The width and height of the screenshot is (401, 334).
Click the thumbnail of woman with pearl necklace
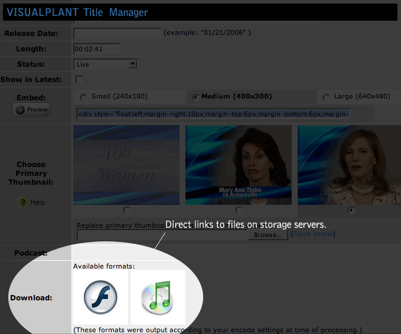coord(349,165)
